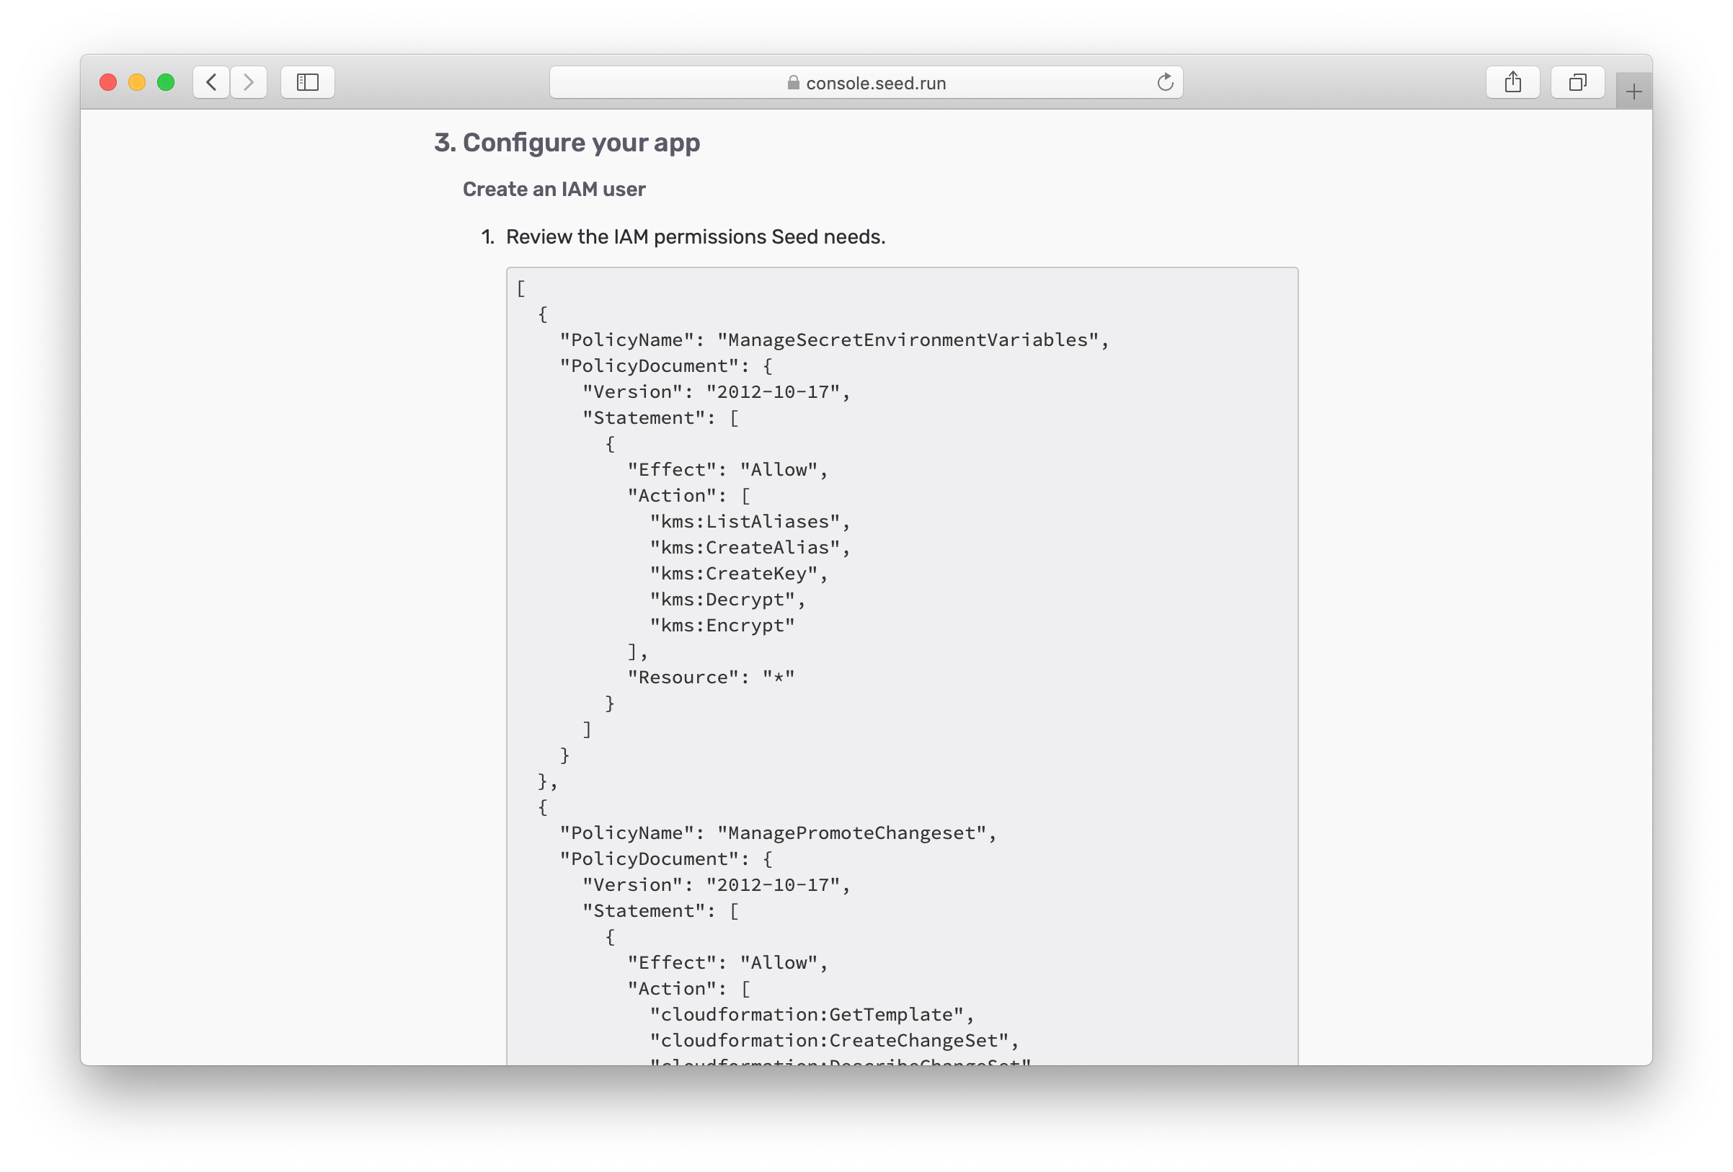Click the browser forward arrow button
This screenshot has width=1733, height=1172.
click(x=248, y=82)
